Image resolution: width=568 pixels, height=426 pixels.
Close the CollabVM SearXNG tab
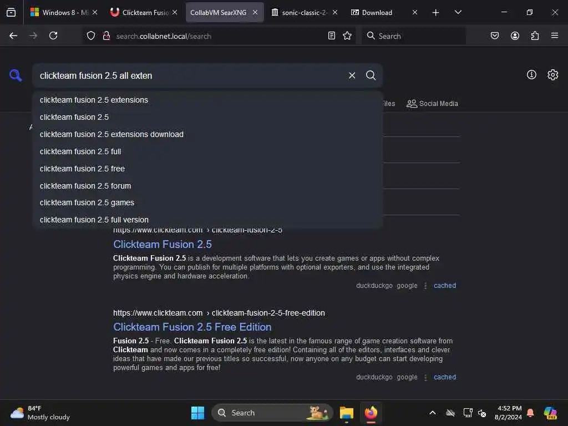[x=255, y=12]
